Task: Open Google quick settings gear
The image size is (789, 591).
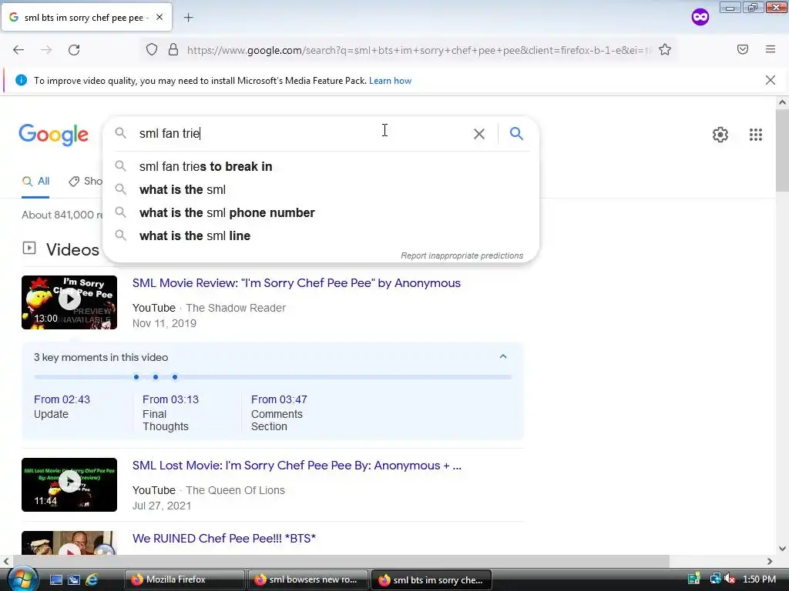Action: point(720,135)
